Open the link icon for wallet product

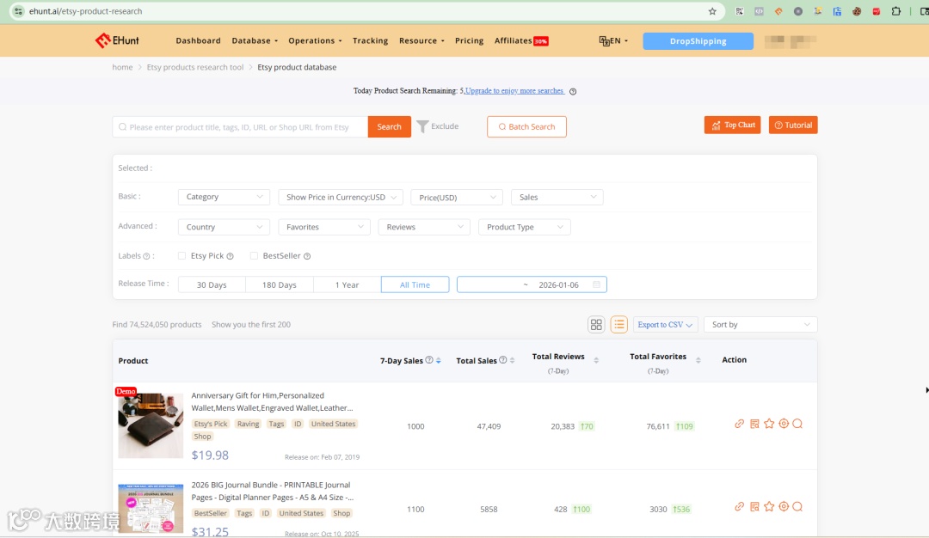click(740, 424)
